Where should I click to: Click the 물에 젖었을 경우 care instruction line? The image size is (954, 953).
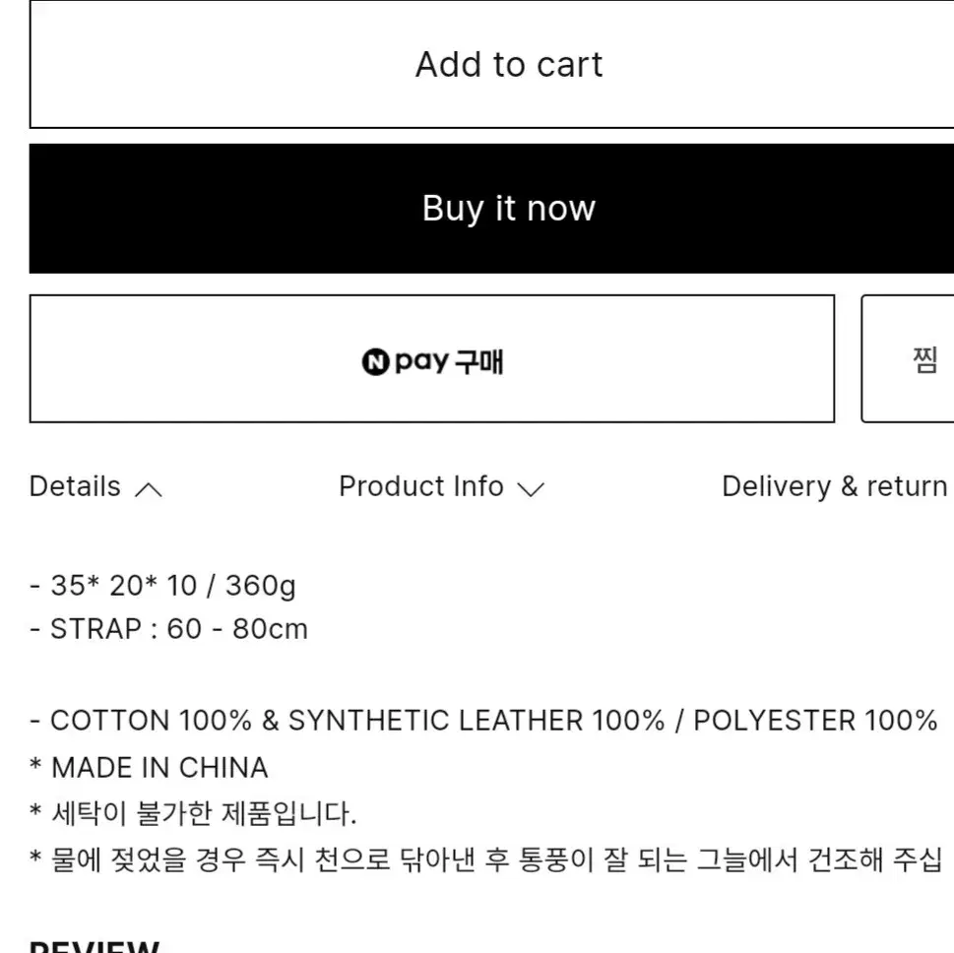[x=485, y=859]
